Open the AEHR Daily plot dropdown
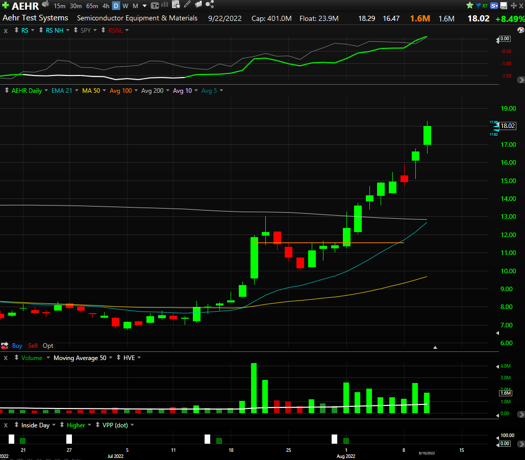The image size is (525, 460). 46,90
